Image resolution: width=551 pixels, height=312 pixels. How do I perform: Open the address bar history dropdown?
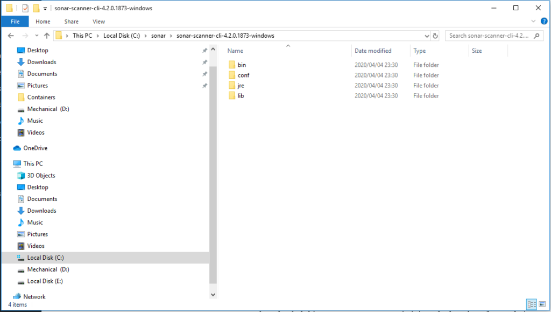point(427,36)
